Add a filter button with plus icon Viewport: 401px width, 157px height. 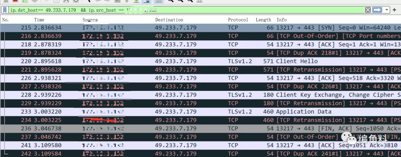tap(394, 10)
